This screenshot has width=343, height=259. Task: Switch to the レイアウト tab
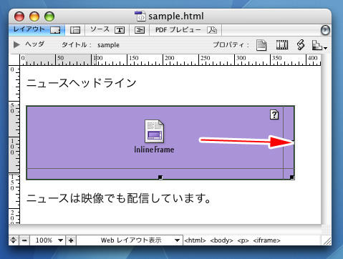37,30
